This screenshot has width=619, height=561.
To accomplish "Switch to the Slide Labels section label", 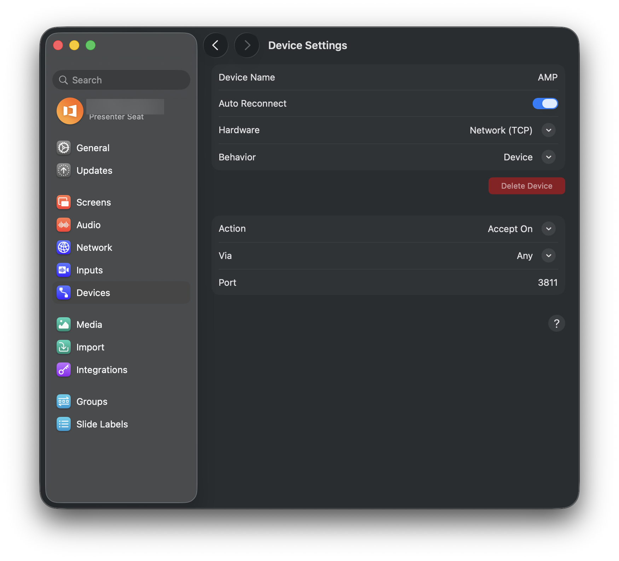I will point(102,424).
